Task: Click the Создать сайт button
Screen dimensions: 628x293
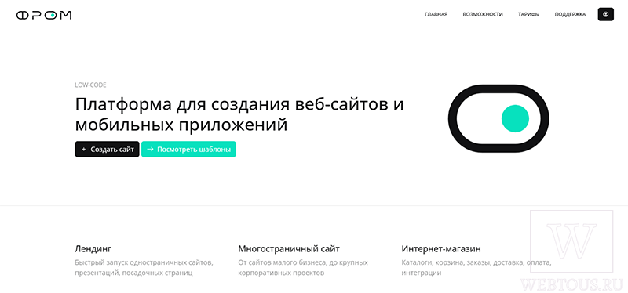Action: [x=107, y=149]
